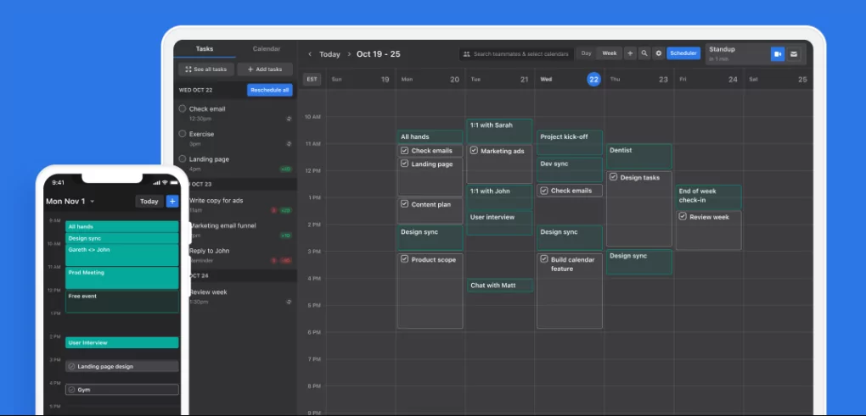Click the +10 badge on Landing page task

coord(286,169)
